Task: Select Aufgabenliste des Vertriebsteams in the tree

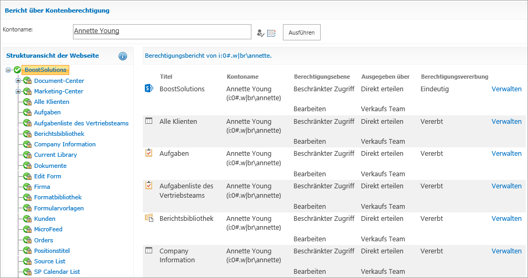Action: pyautogui.click(x=81, y=123)
